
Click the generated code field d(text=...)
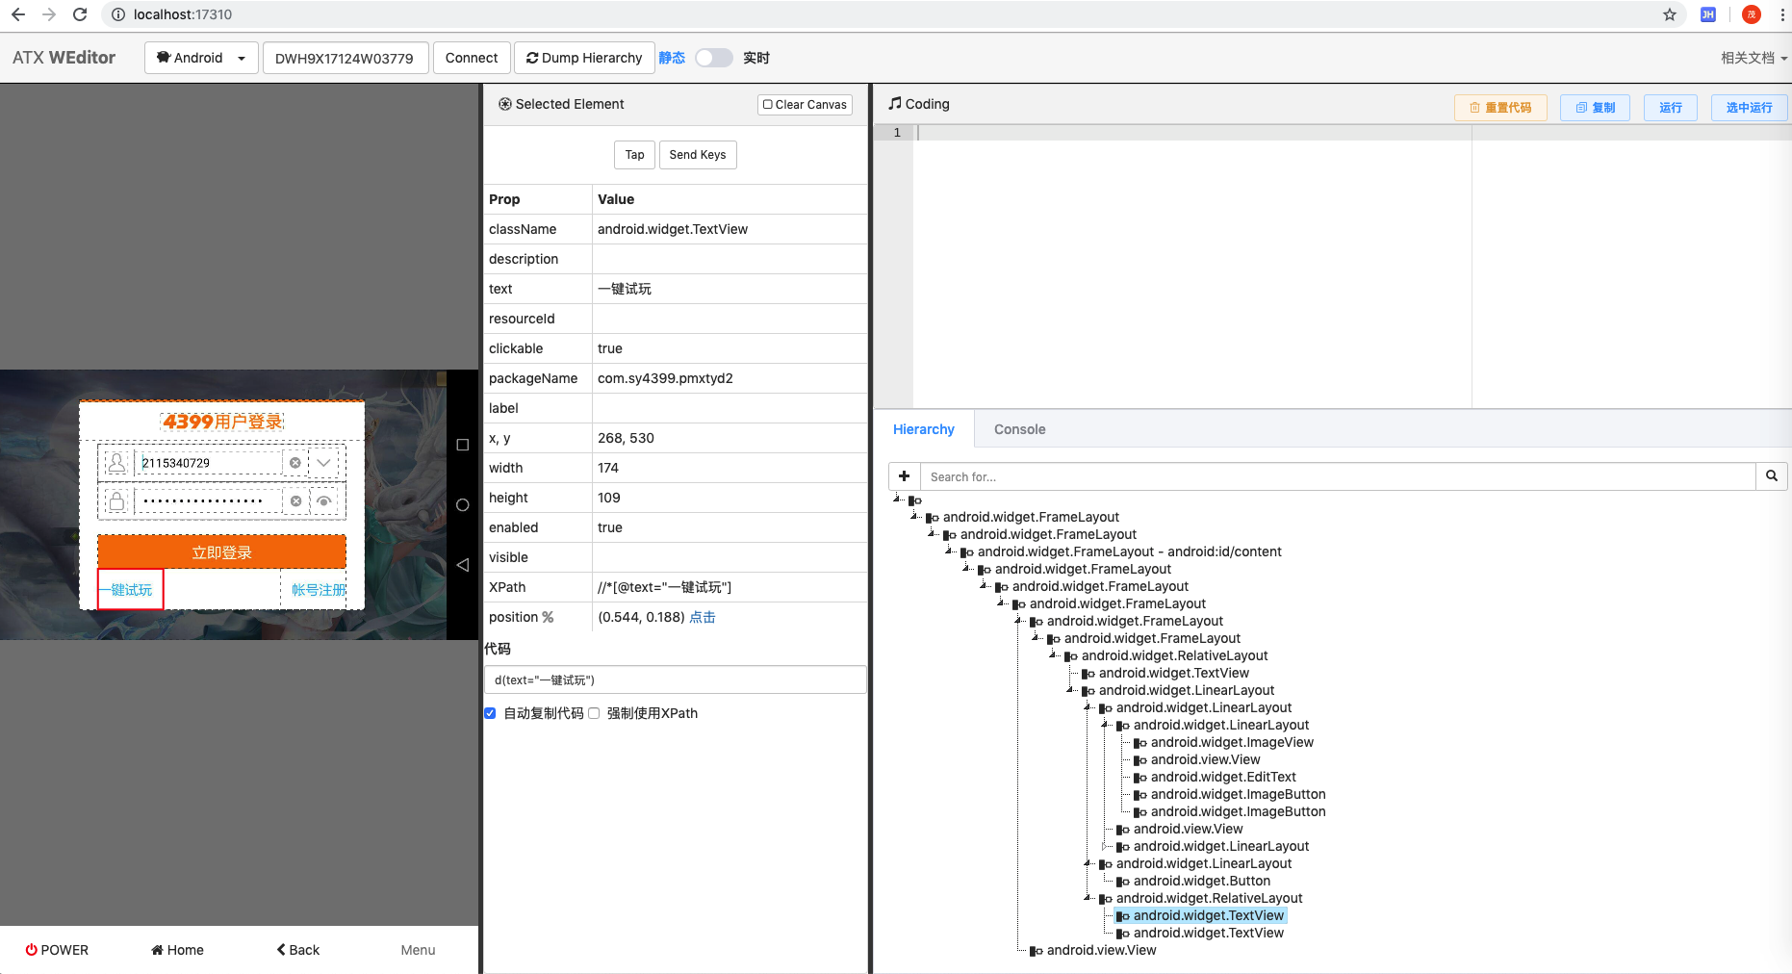click(675, 679)
